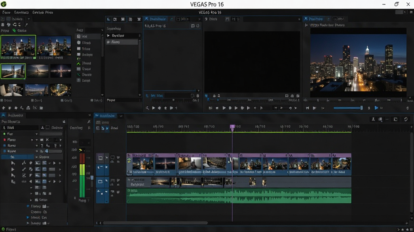Click the timeline horizontal scrollbar thumb
Image resolution: width=414 pixels, height=232 pixels.
tap(155, 223)
